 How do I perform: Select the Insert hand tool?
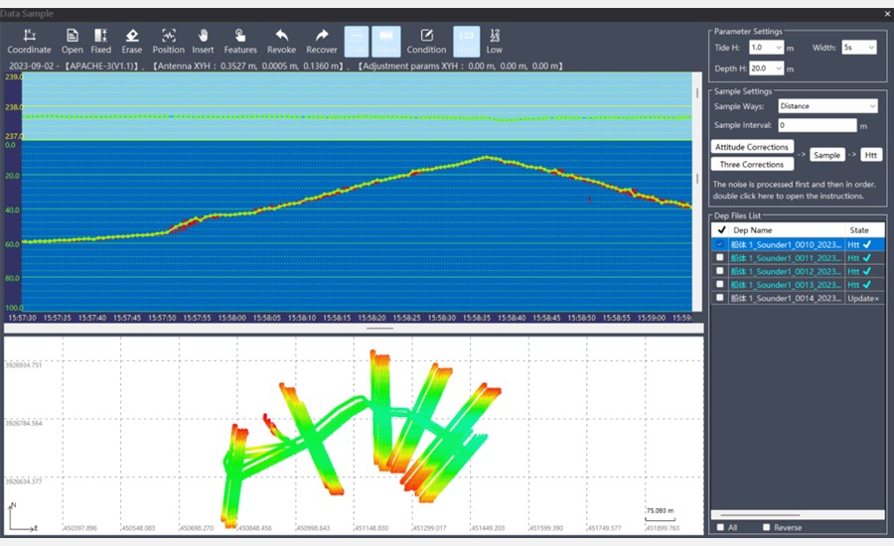click(x=203, y=41)
